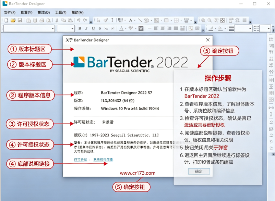
Task: Open the 查看(V) menu
Action: tap(26, 12)
